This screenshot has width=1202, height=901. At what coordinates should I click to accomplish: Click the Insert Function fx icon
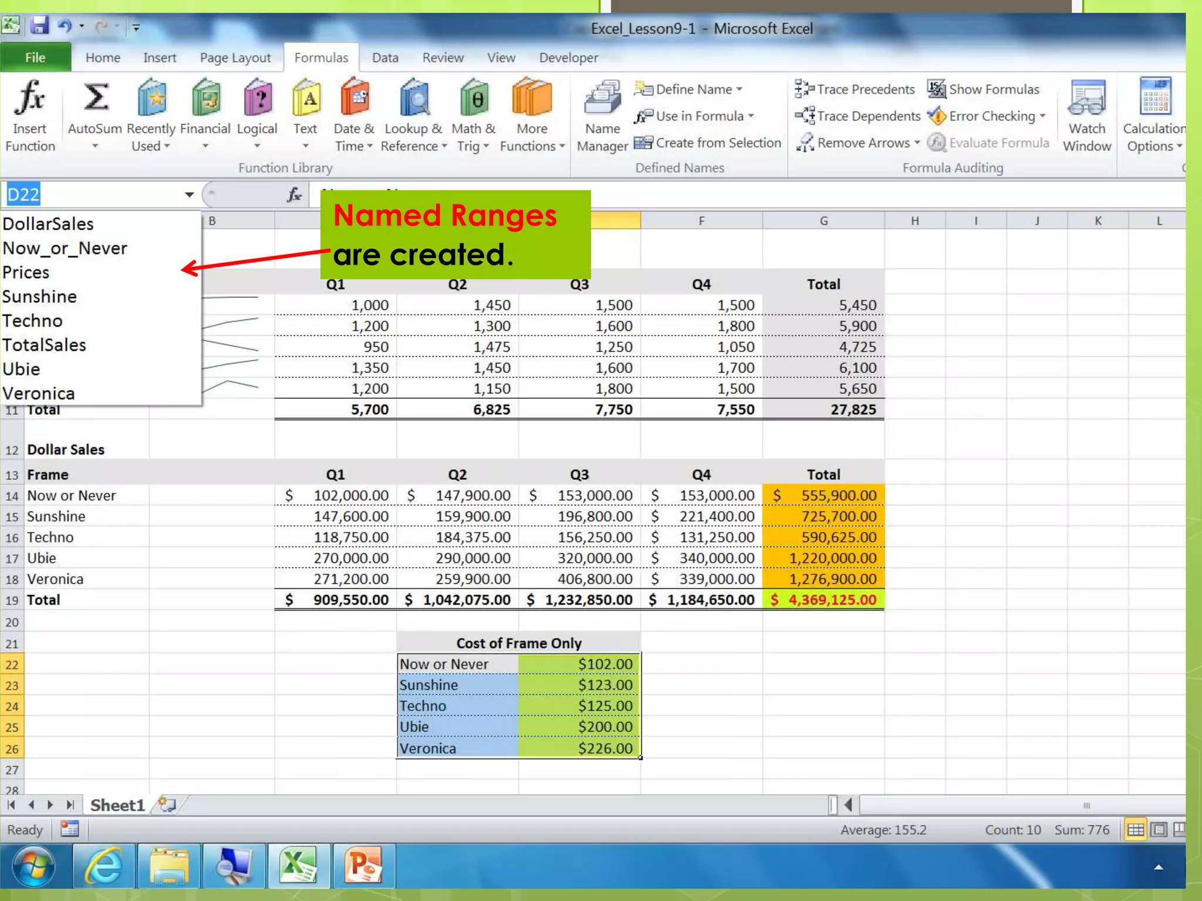29,98
